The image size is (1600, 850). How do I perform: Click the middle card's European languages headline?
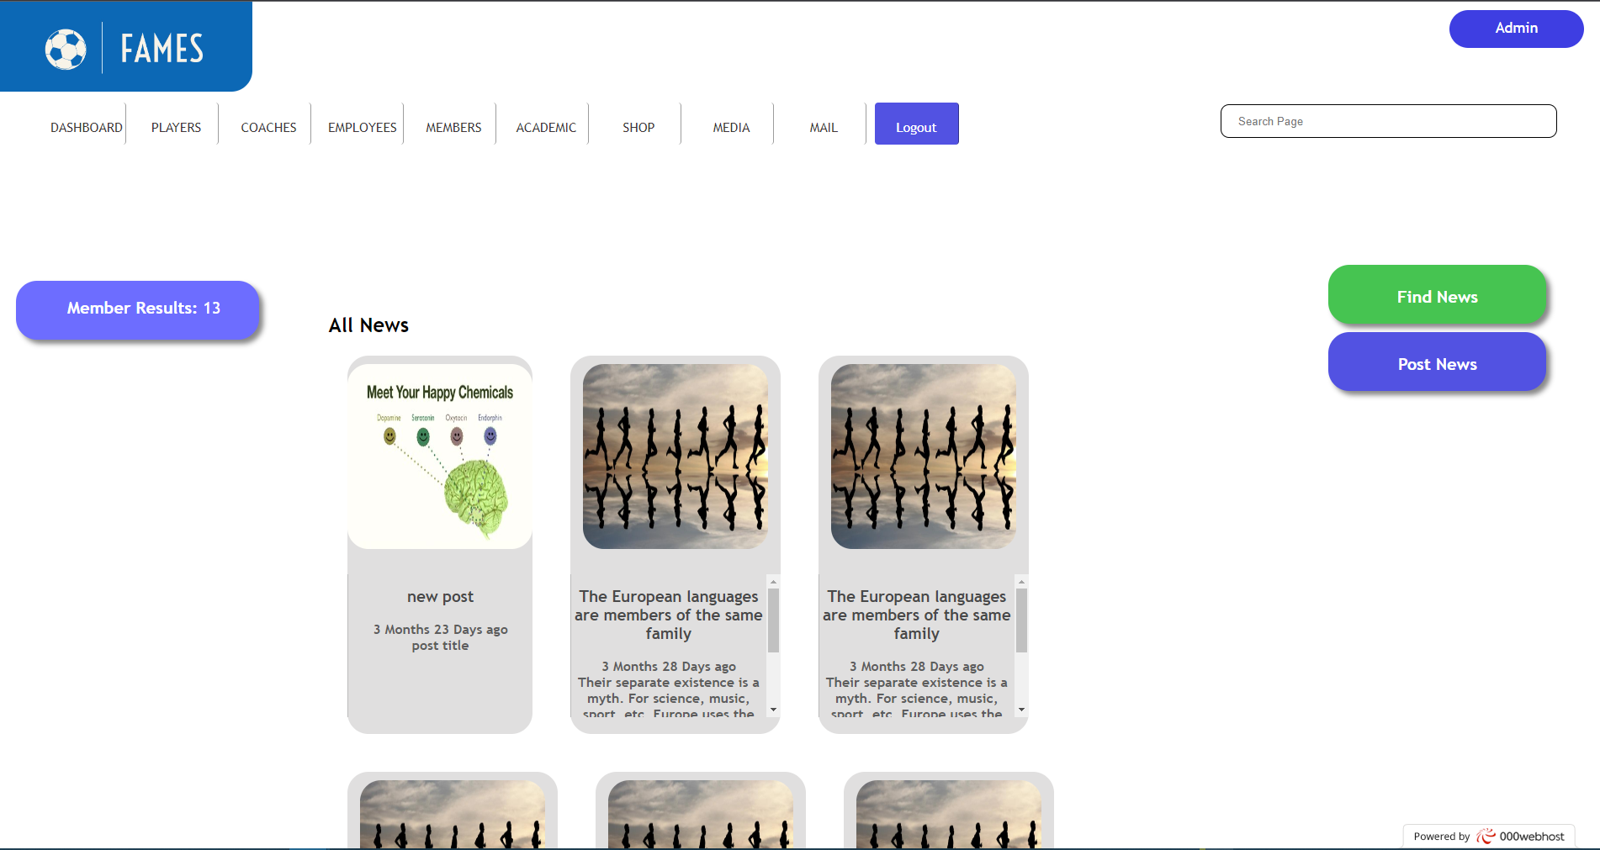(x=669, y=615)
